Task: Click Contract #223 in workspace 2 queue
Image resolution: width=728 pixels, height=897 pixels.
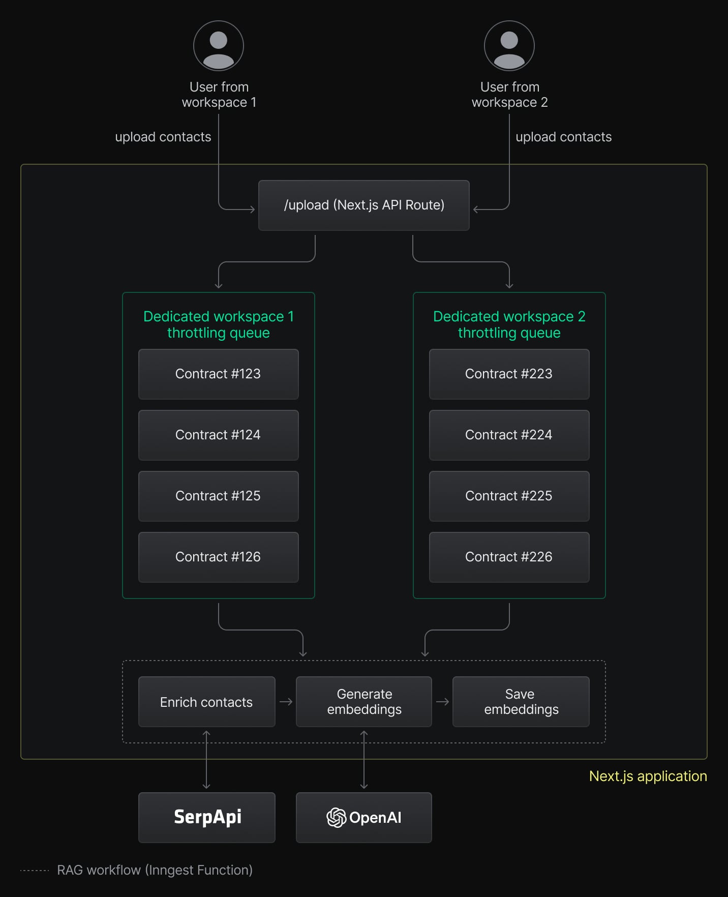Action: coord(509,374)
